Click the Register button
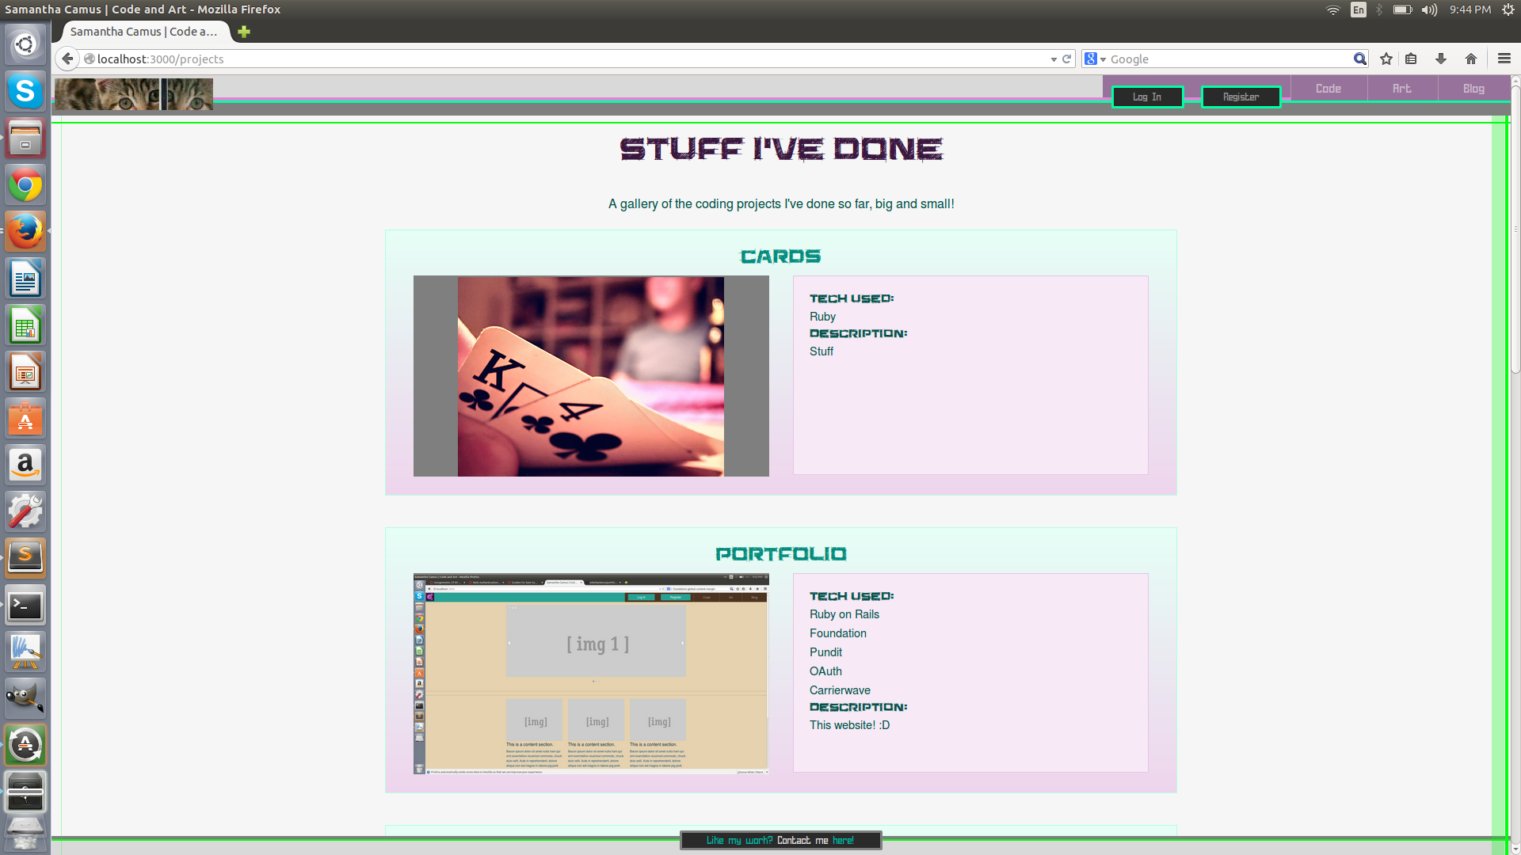This screenshot has width=1521, height=855. (x=1241, y=97)
